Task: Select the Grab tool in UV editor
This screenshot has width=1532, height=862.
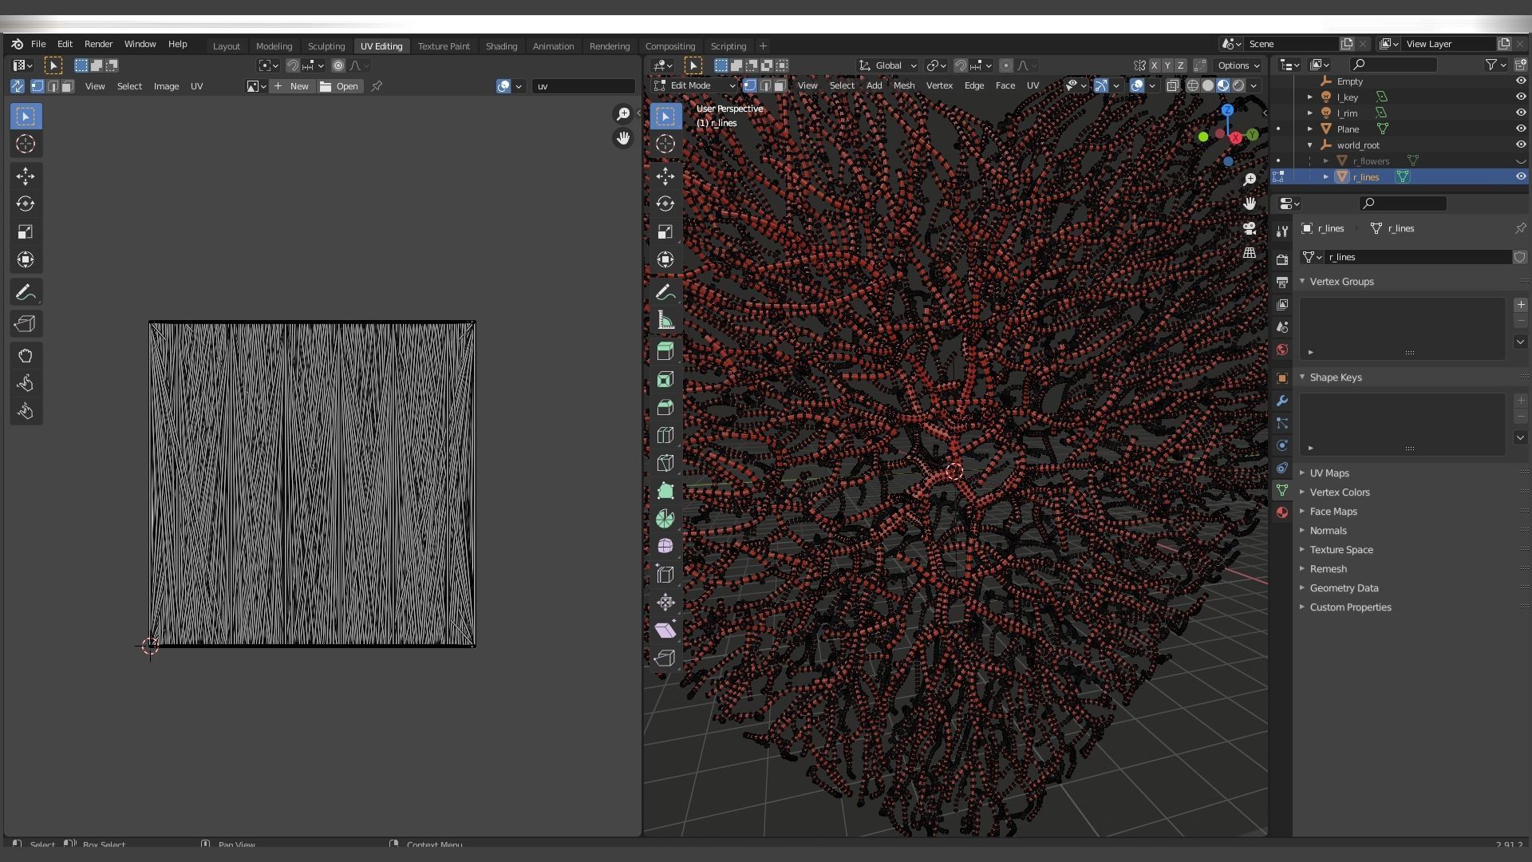Action: point(26,356)
